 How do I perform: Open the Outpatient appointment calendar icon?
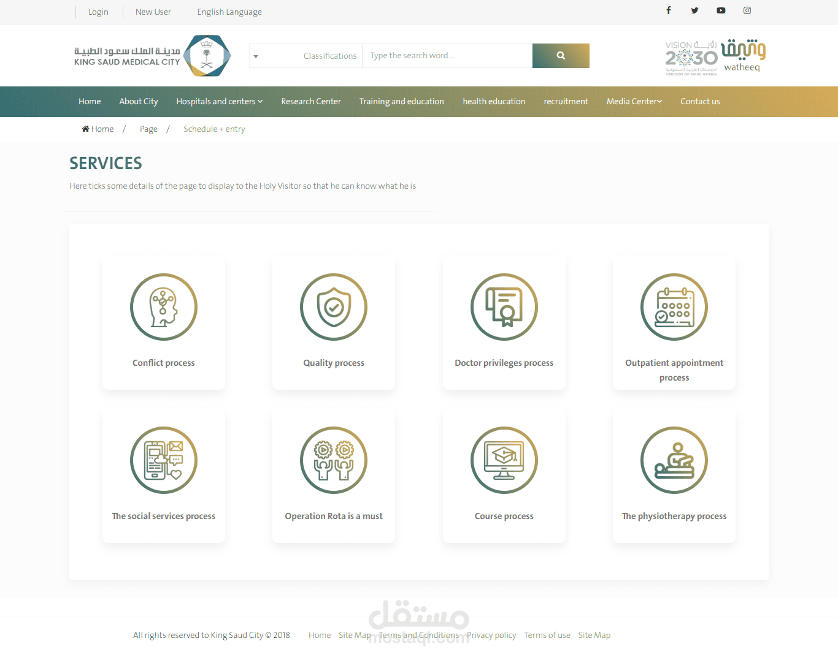tap(674, 307)
